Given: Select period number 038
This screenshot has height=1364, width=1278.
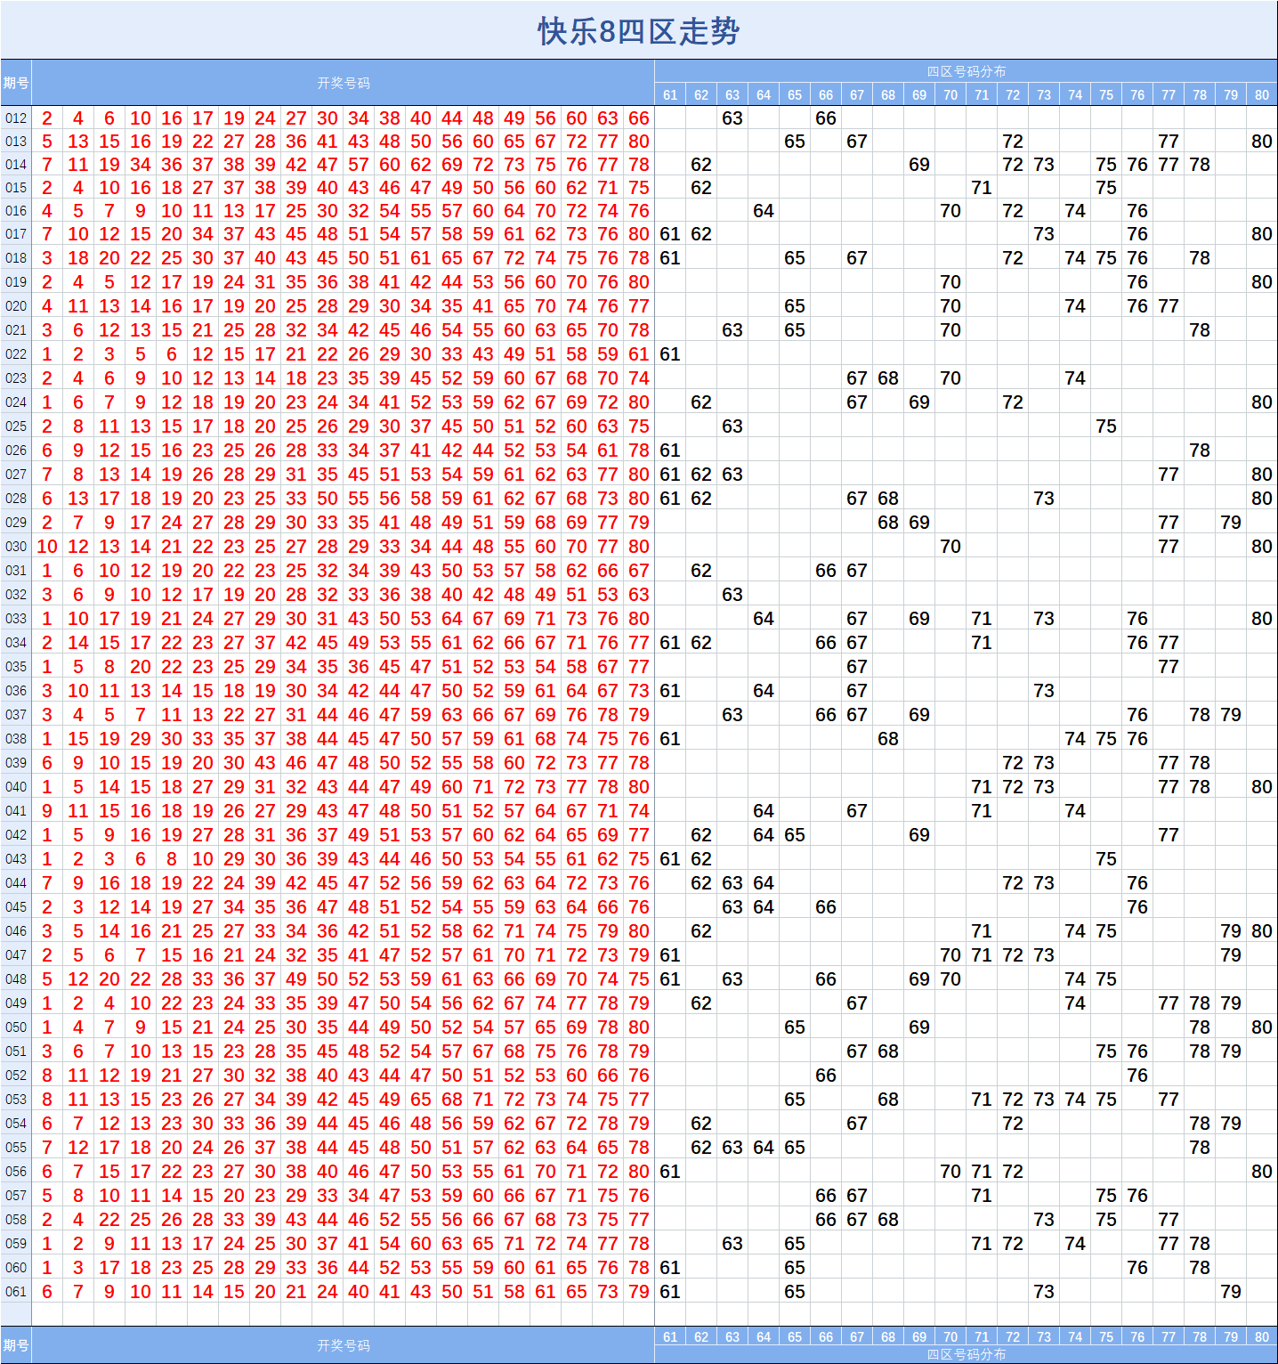Looking at the screenshot, I should 16,739.
